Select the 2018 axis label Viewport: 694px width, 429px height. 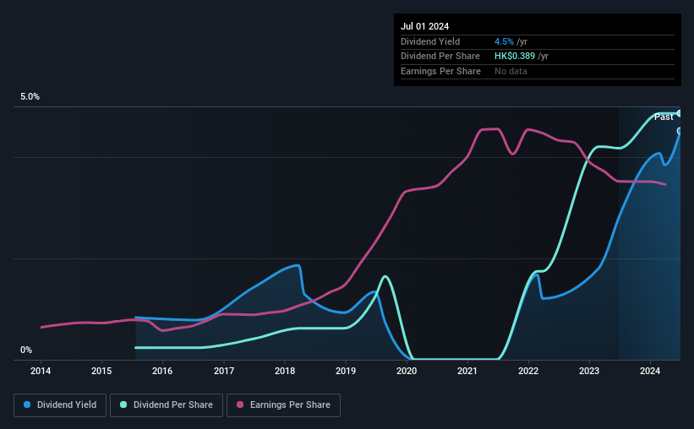(285, 371)
